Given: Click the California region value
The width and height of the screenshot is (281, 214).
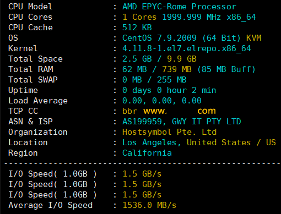Looking at the screenshot, I should pyautogui.click(x=147, y=153).
